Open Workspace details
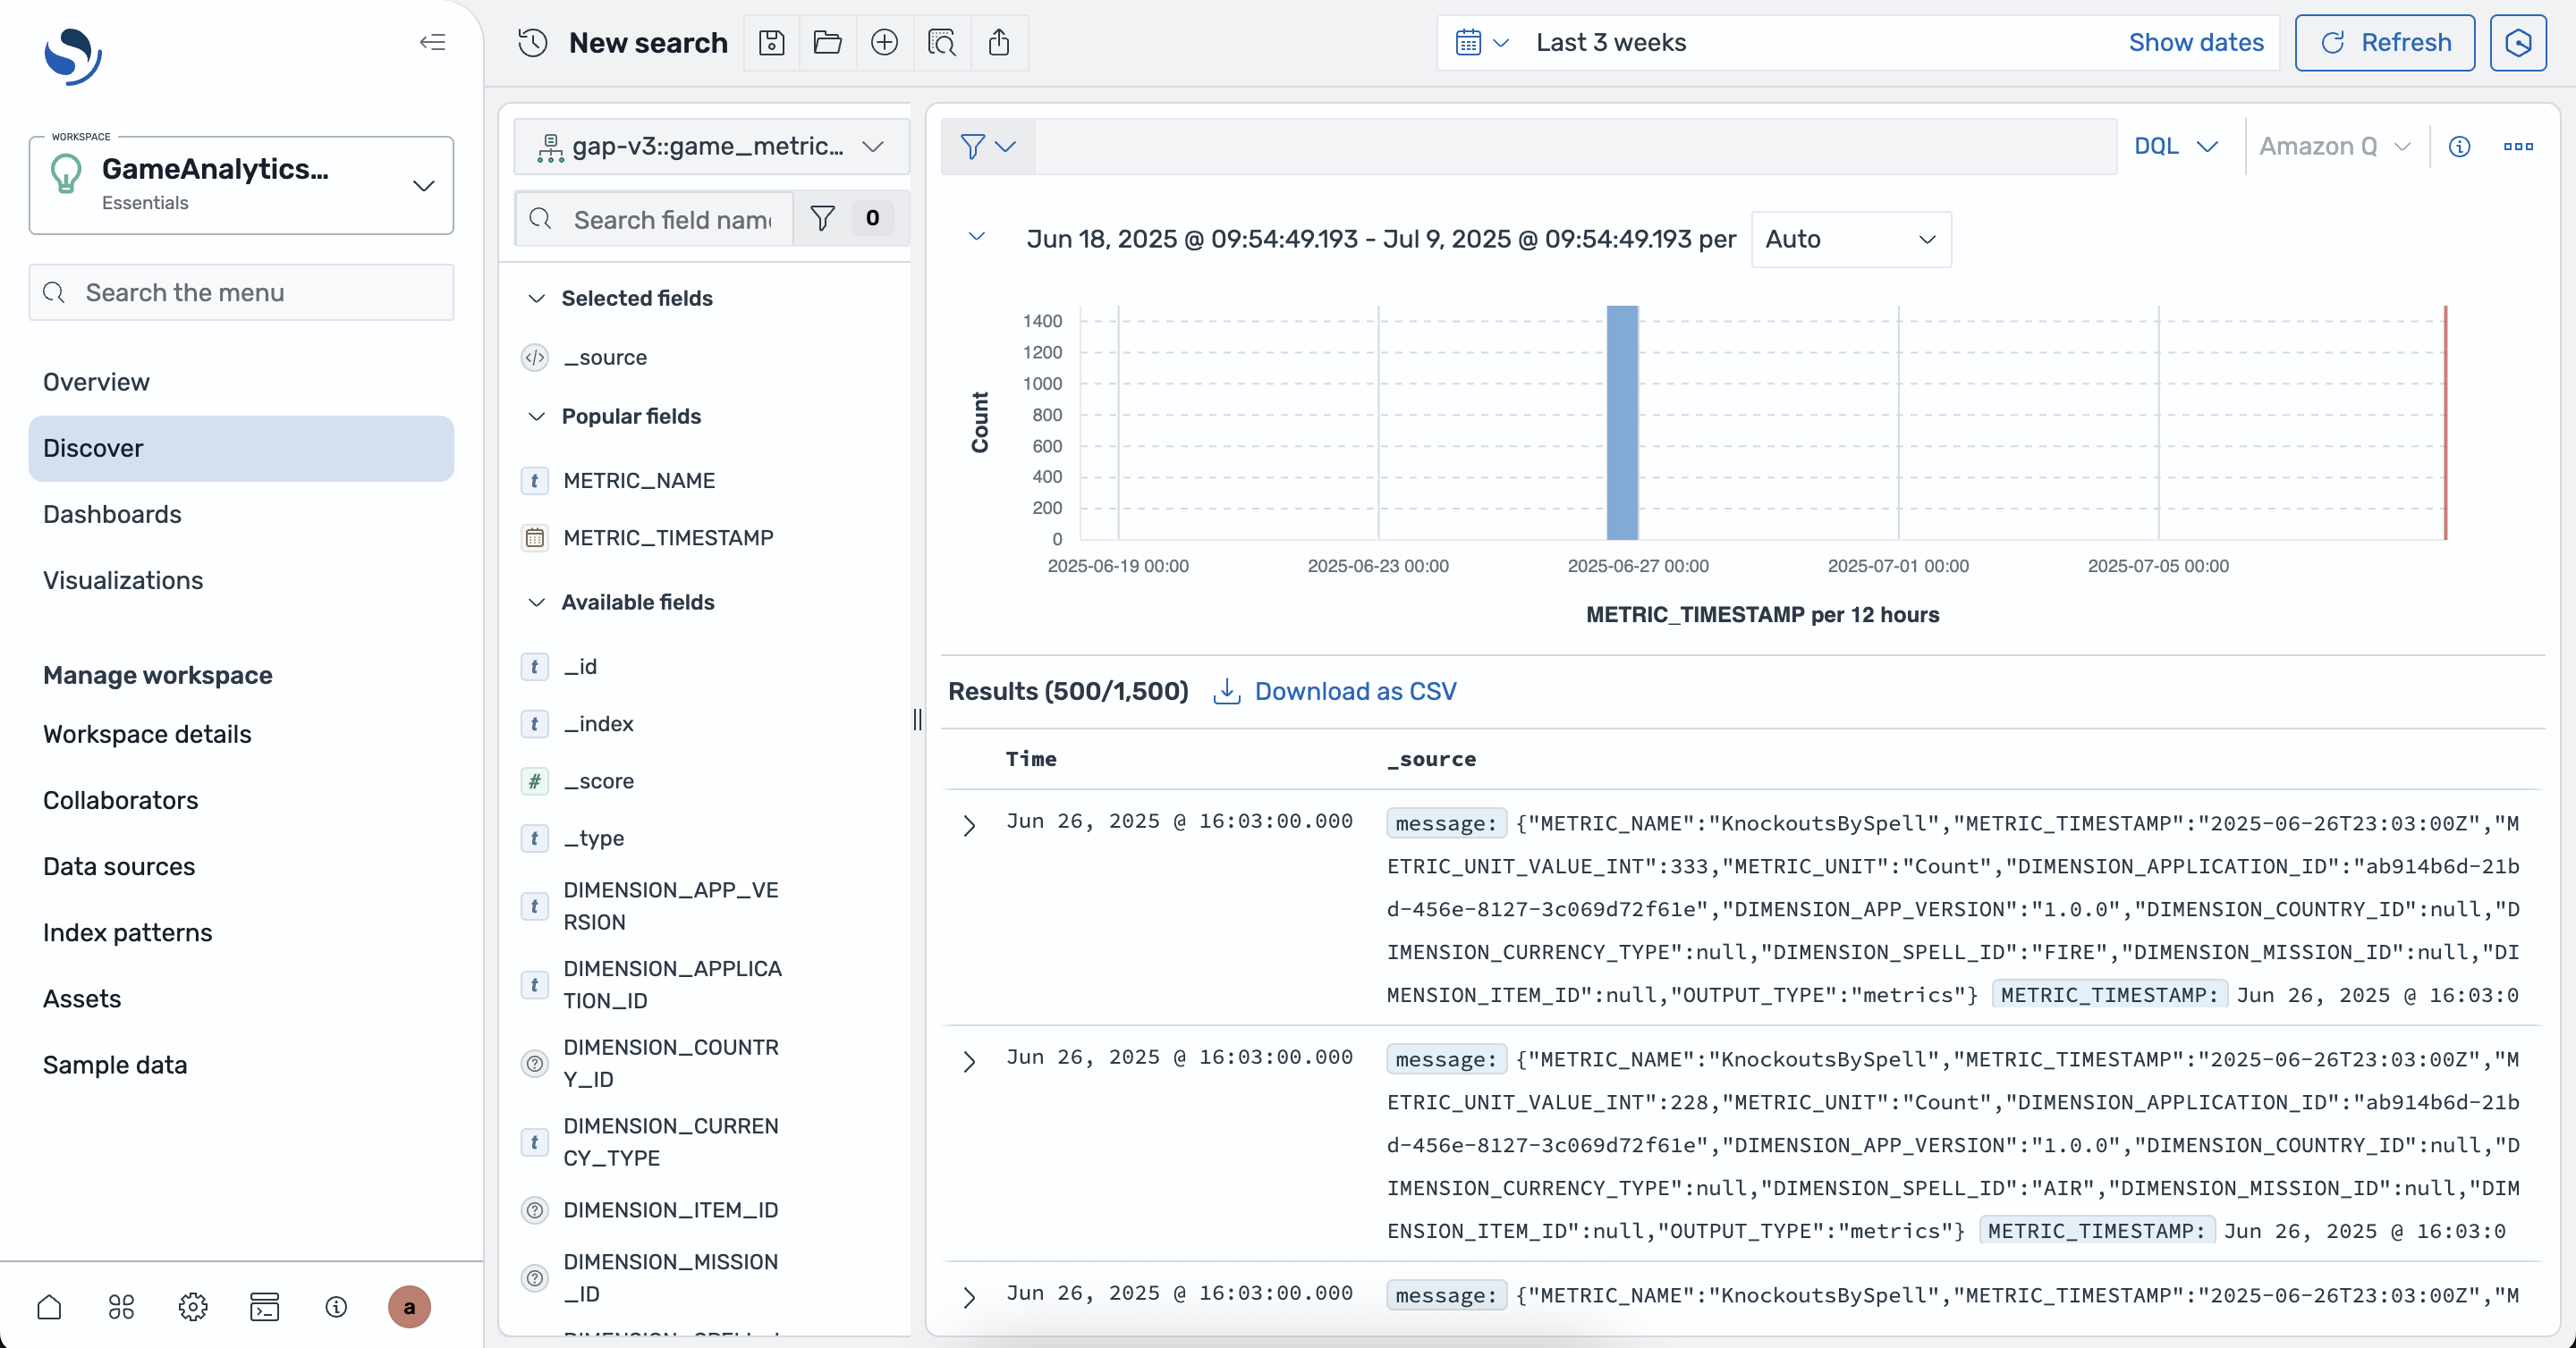This screenshot has height=1348, width=2576. (147, 734)
